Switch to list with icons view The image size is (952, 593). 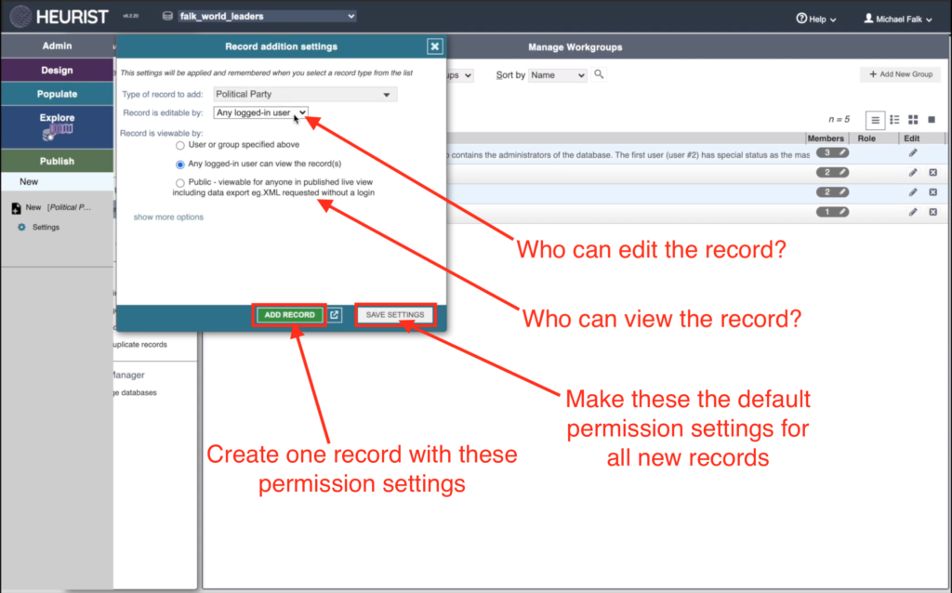[x=894, y=120]
